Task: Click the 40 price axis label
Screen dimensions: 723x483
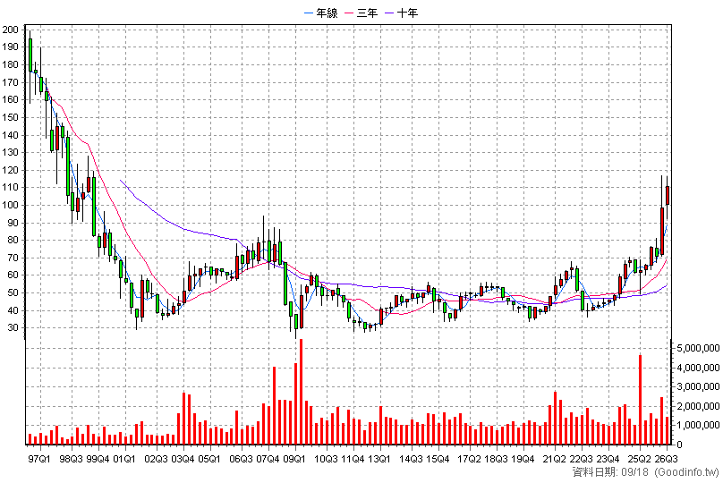Action: 13,310
